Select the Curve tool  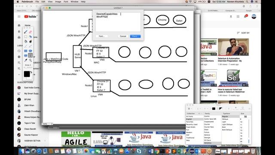point(31,46)
